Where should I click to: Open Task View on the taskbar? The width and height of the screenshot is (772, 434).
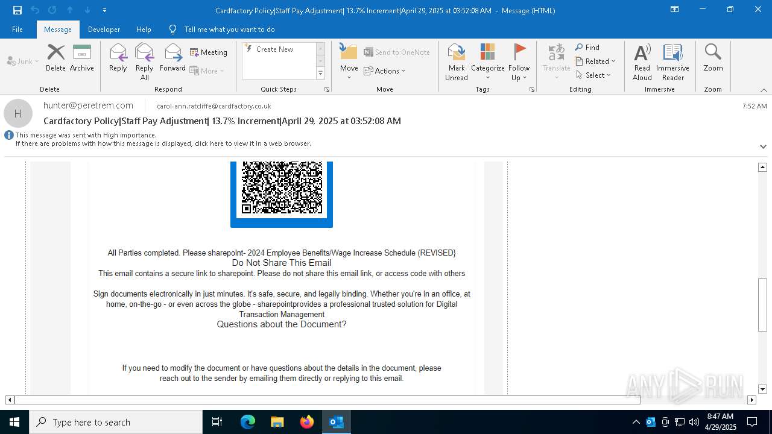point(217,422)
